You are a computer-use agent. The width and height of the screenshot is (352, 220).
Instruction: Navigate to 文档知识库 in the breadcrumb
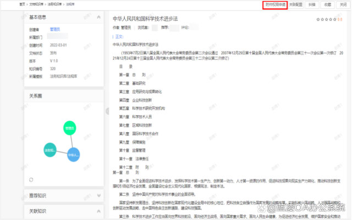[36, 4]
